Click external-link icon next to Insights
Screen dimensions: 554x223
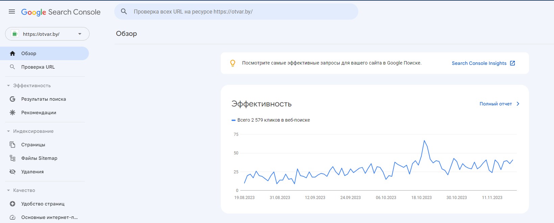pos(512,63)
